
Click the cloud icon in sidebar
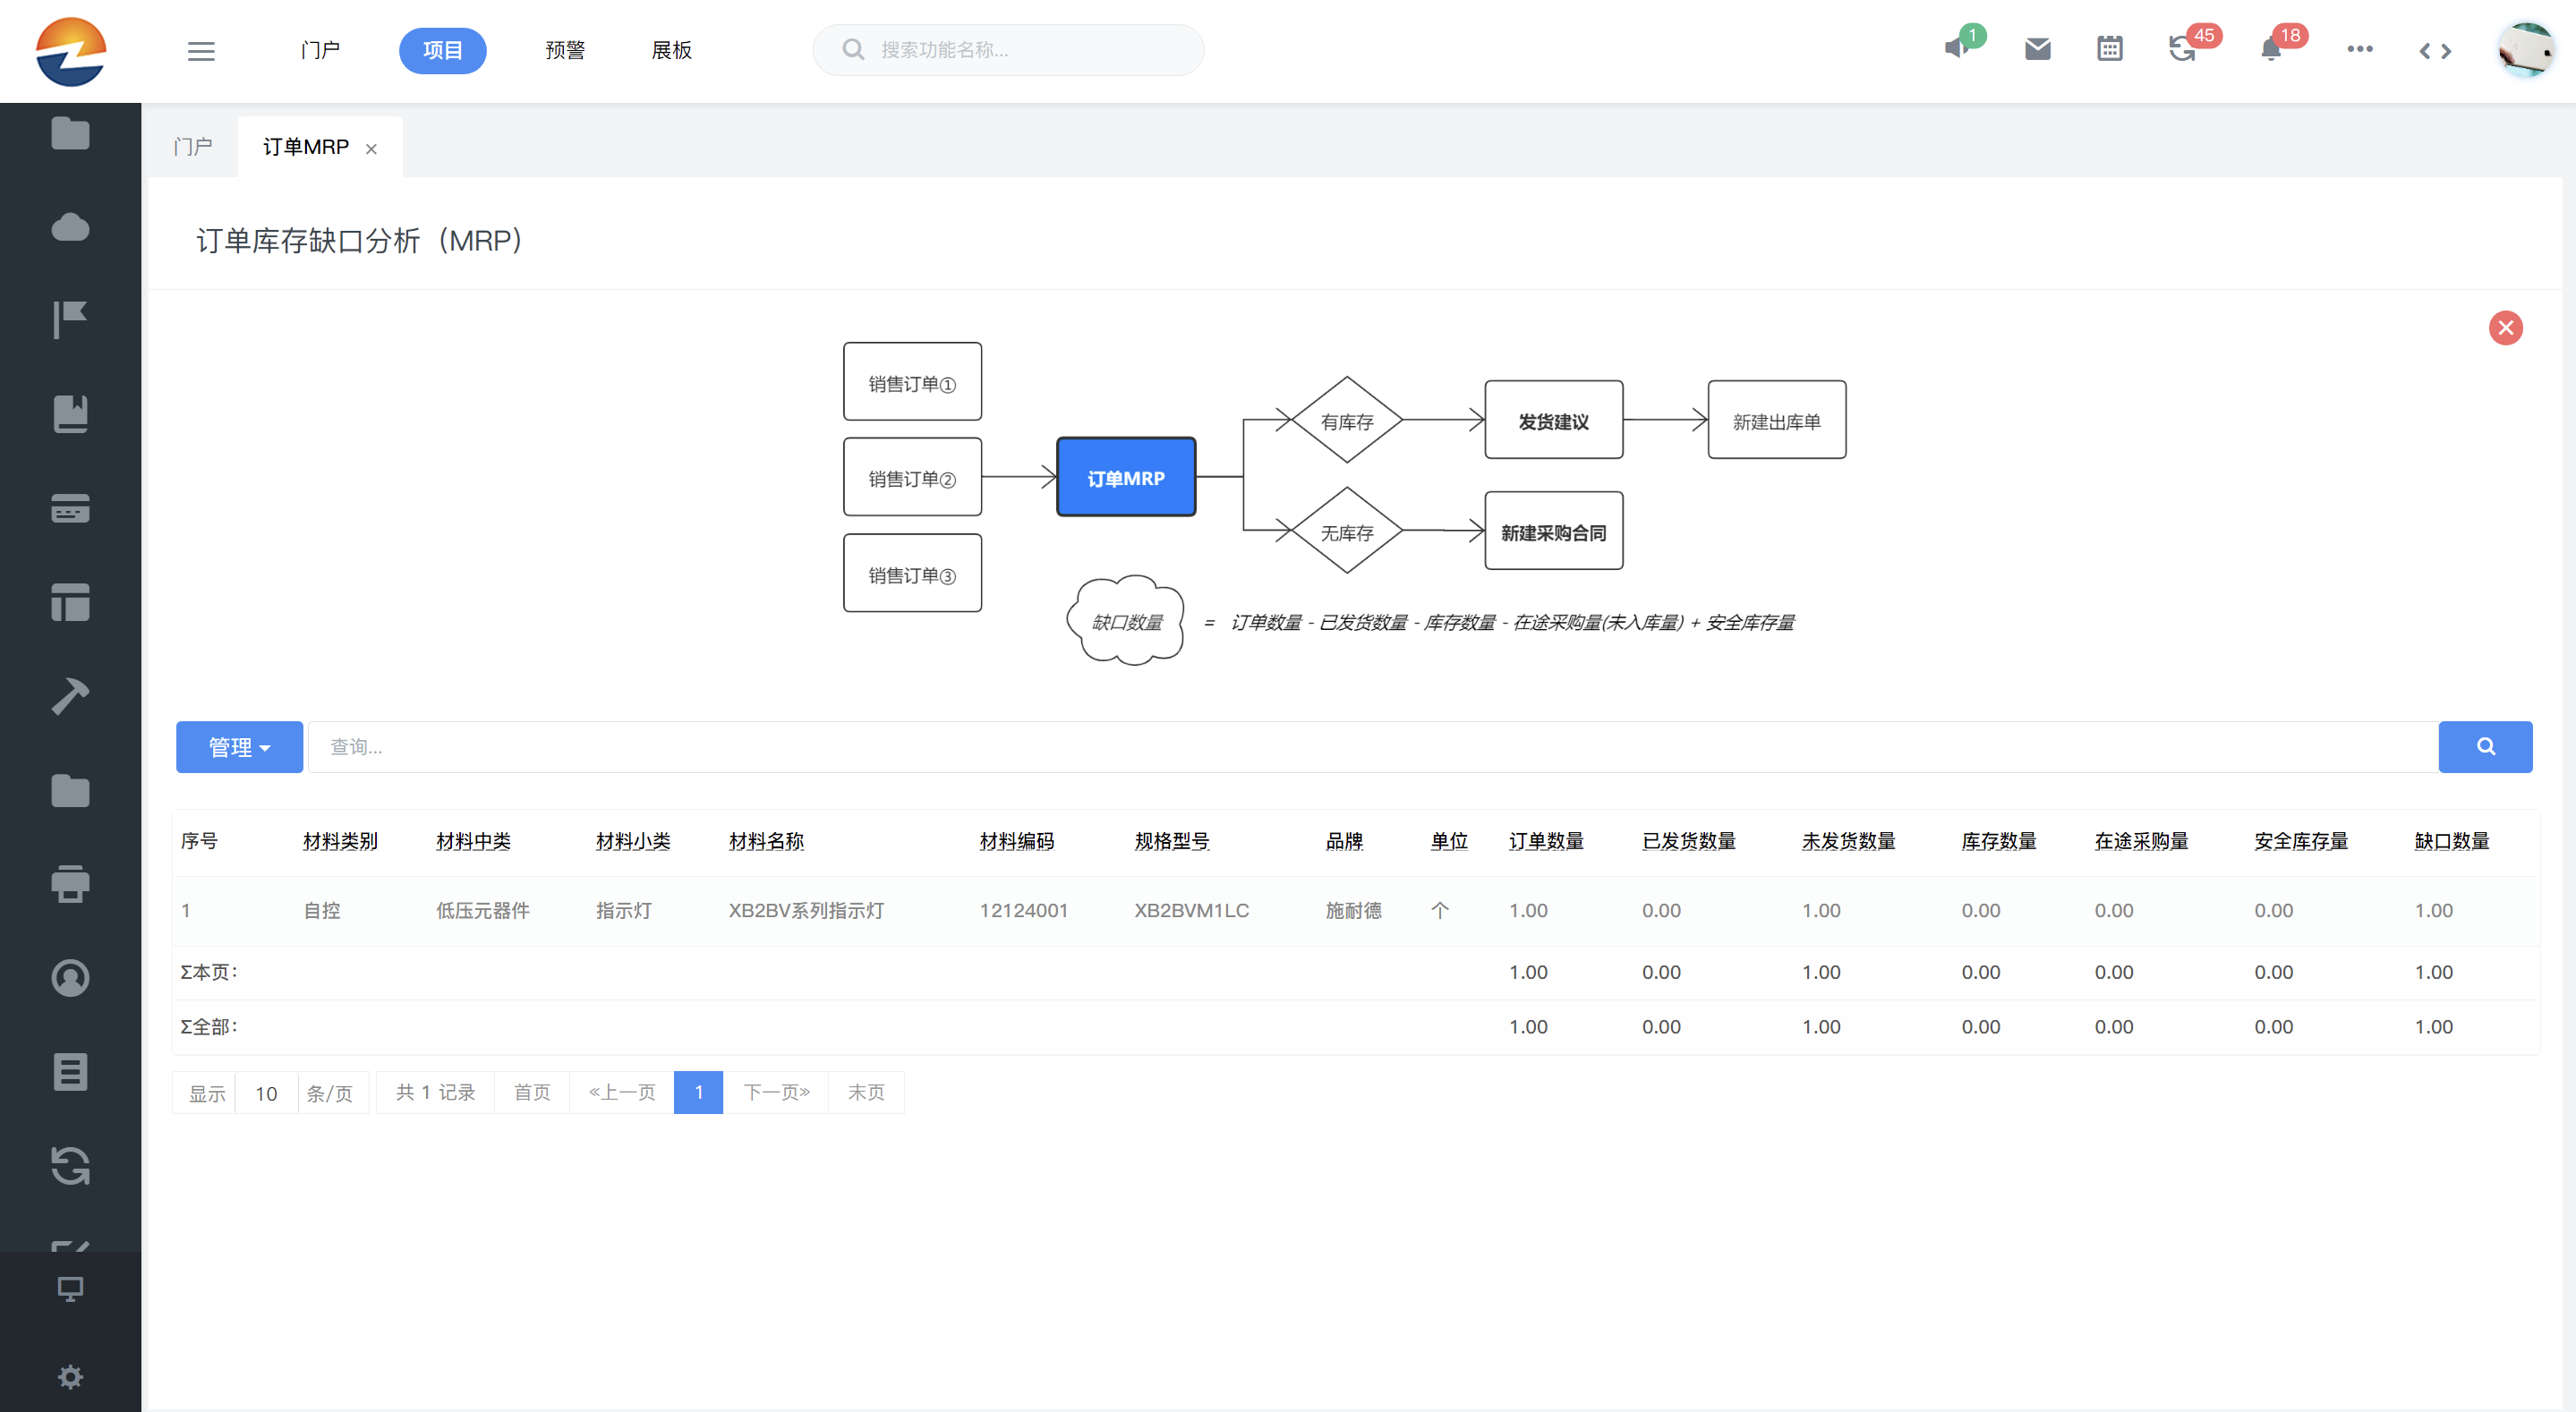coord(70,227)
